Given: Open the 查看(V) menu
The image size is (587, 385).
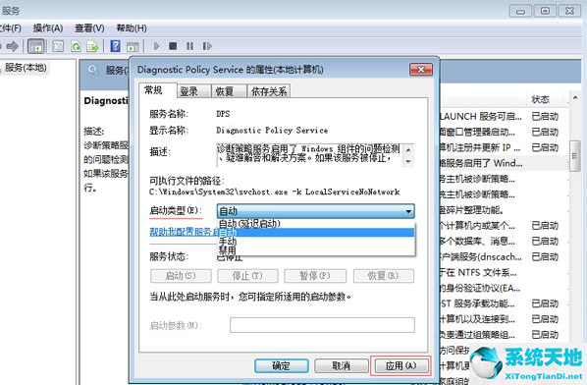Looking at the screenshot, I should click(89, 28).
